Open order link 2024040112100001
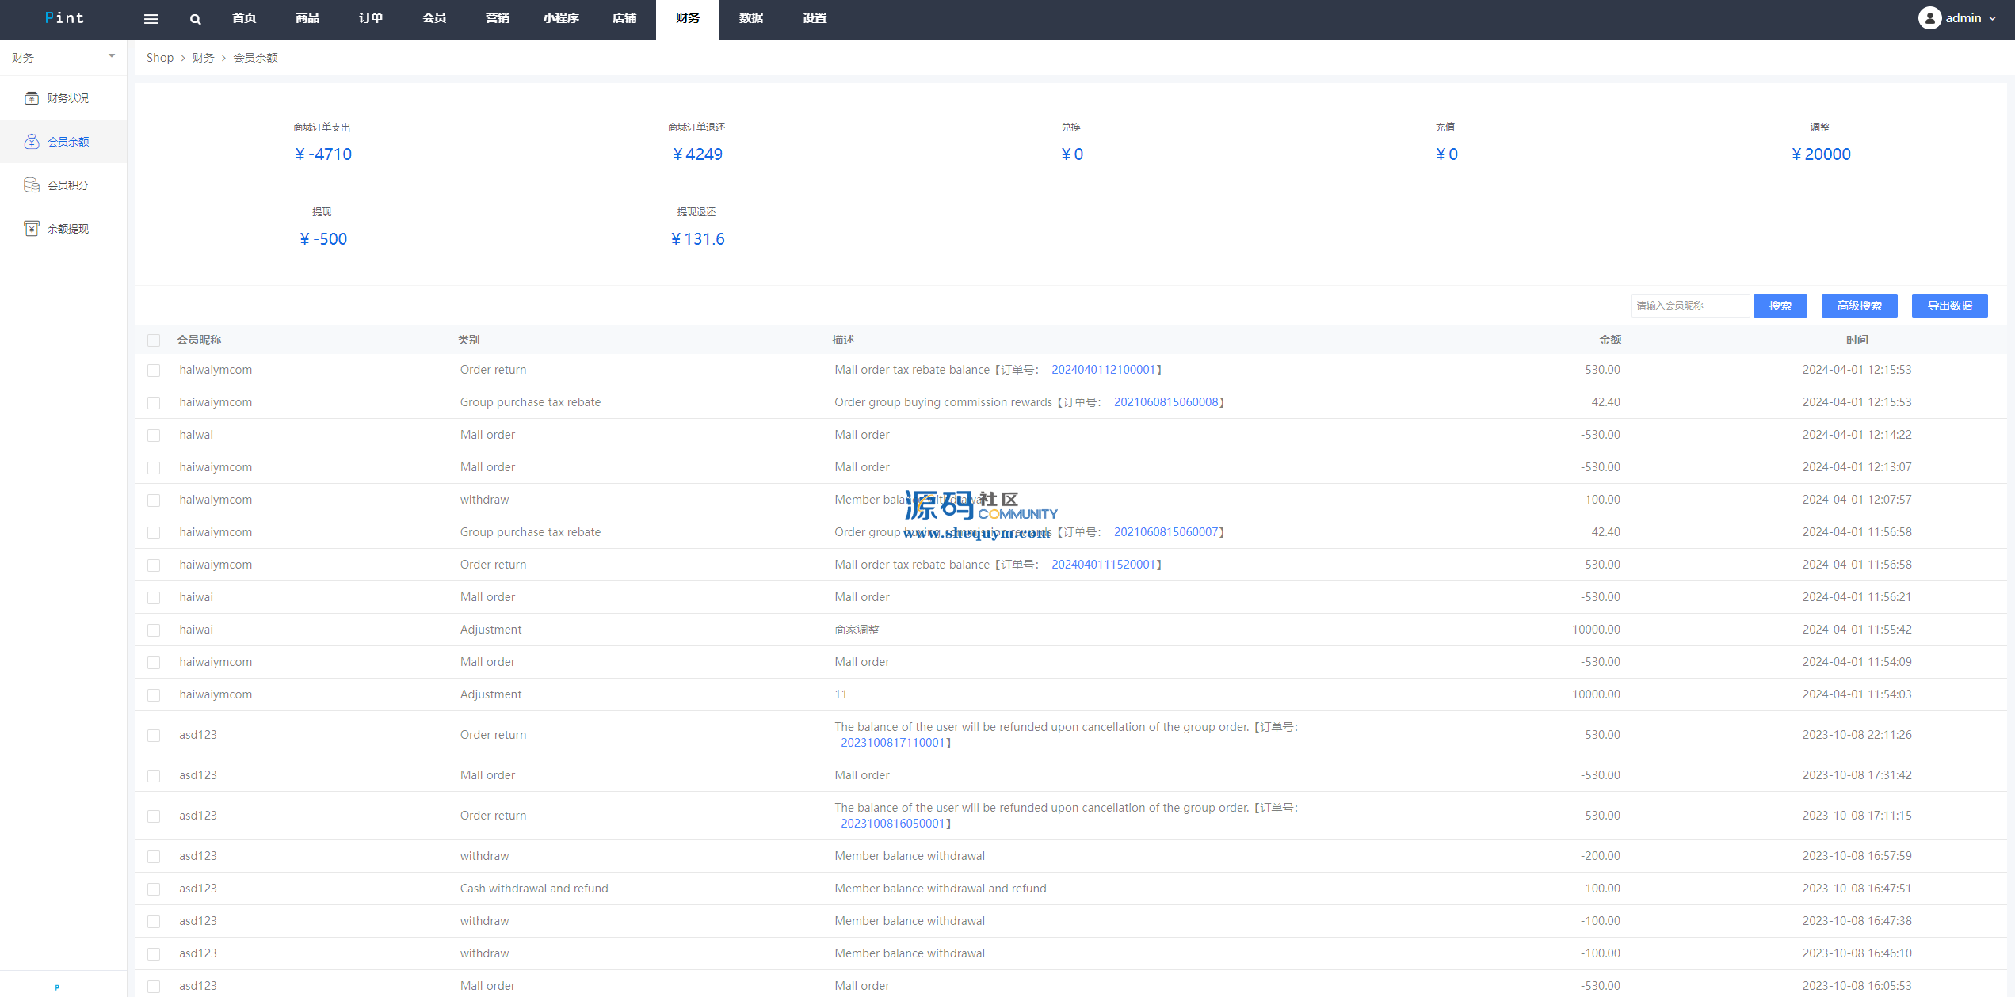This screenshot has height=997, width=2015. (x=1103, y=370)
